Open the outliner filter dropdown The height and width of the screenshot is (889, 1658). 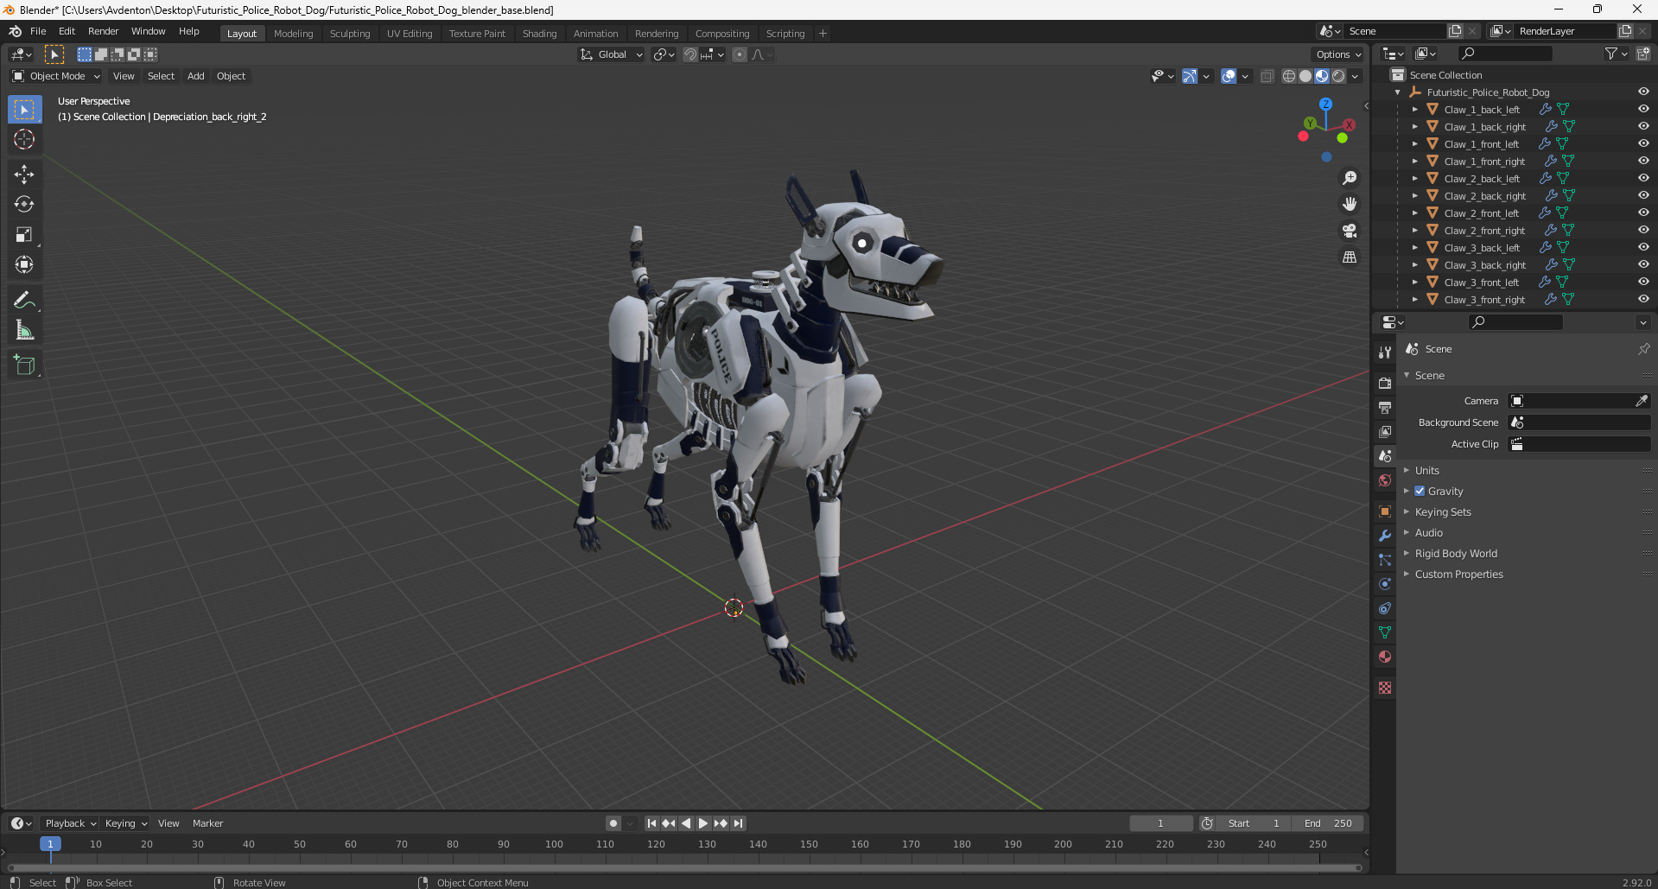pos(1616,54)
